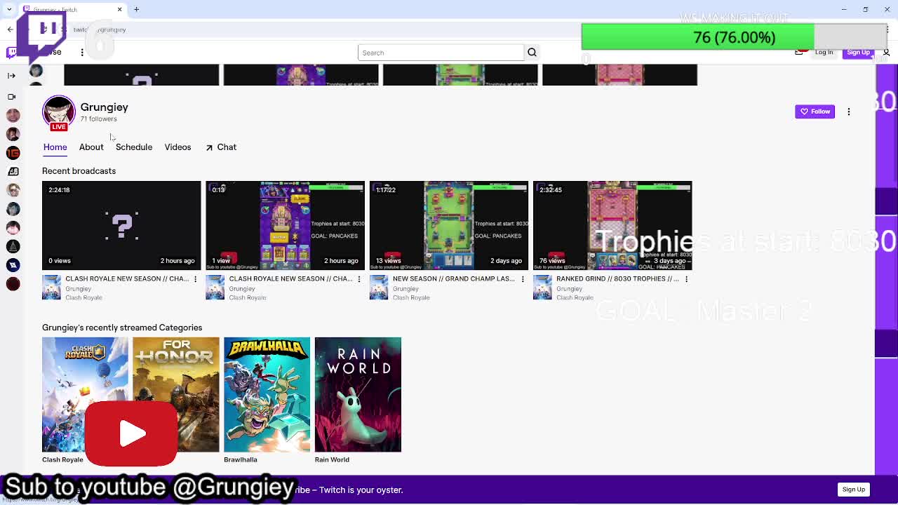The image size is (898, 505).
Task: Follow the Grungiey channel
Action: click(815, 112)
